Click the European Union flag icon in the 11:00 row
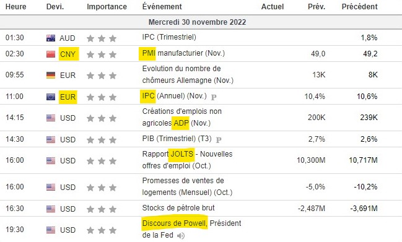402x242 pixels. (x=51, y=97)
